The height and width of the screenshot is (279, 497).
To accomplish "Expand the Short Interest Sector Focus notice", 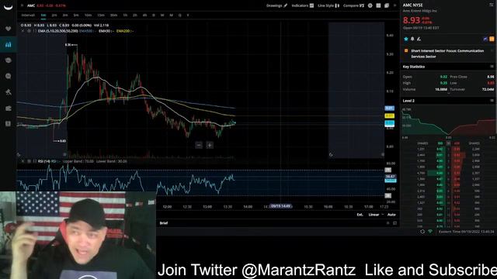I will click(492, 50).
